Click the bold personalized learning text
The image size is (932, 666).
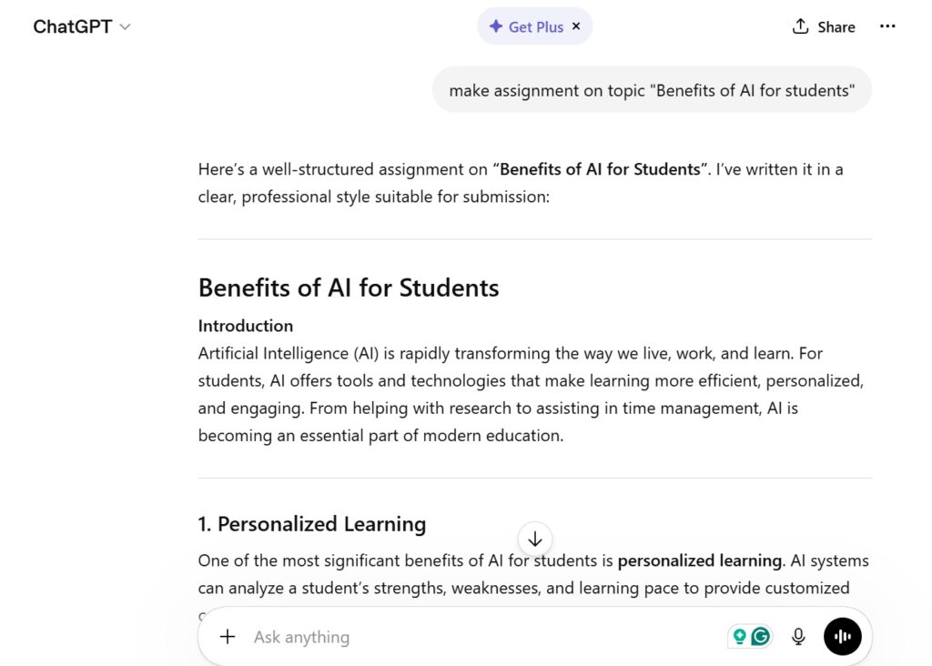click(x=699, y=560)
